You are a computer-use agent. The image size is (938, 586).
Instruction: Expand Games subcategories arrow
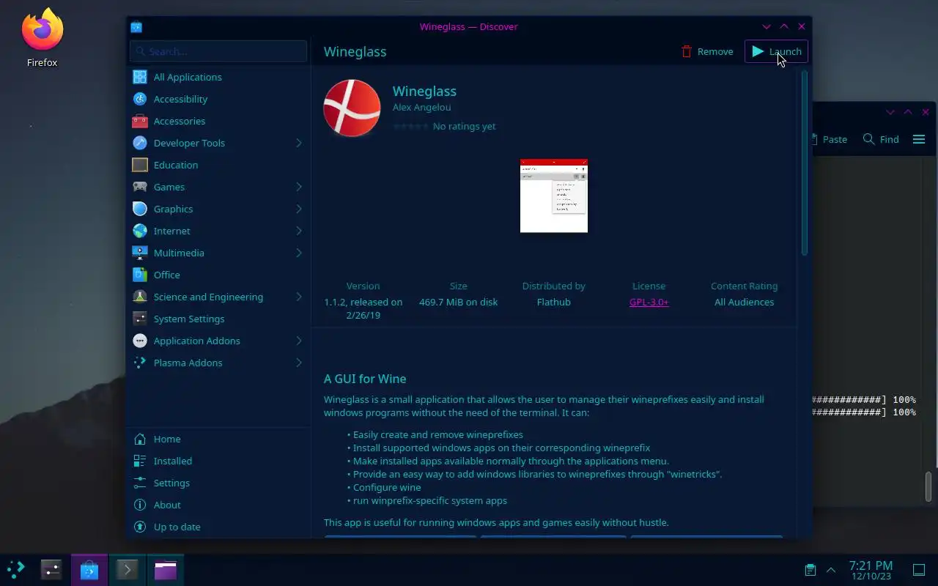point(299,187)
